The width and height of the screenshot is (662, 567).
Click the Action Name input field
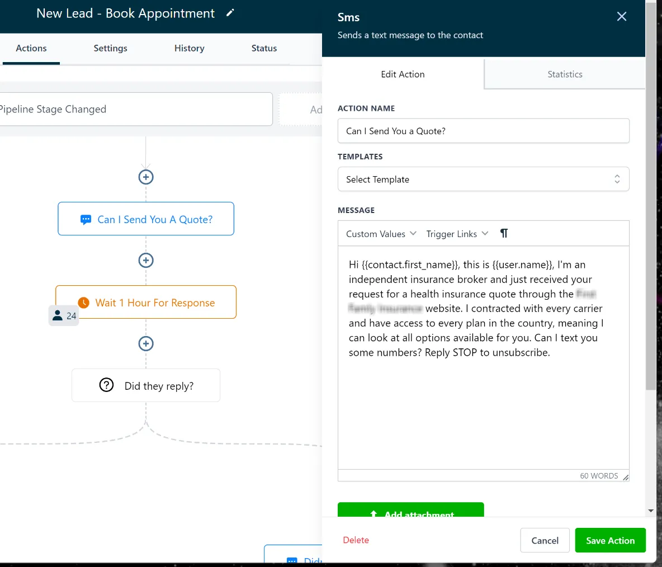click(484, 131)
